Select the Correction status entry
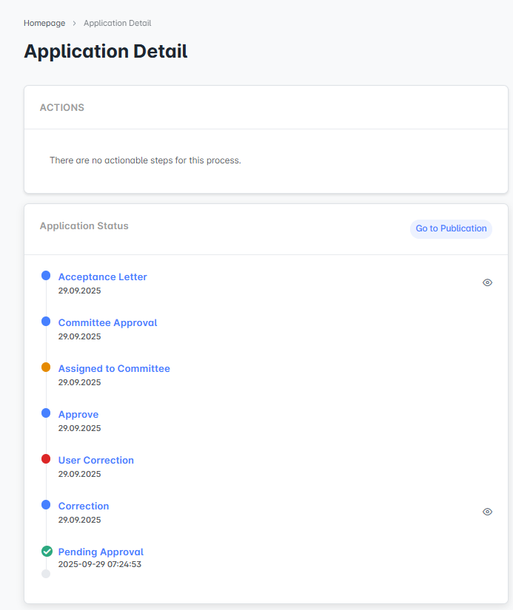The height and width of the screenshot is (610, 513). tap(84, 506)
